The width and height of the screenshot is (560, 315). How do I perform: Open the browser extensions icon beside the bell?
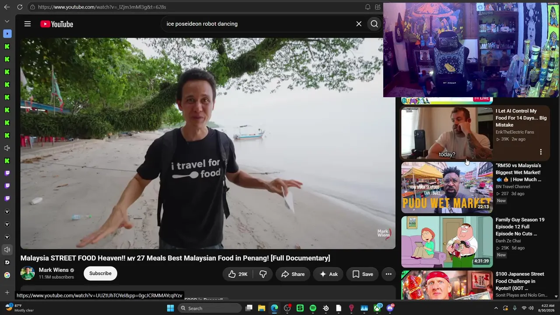(378, 7)
